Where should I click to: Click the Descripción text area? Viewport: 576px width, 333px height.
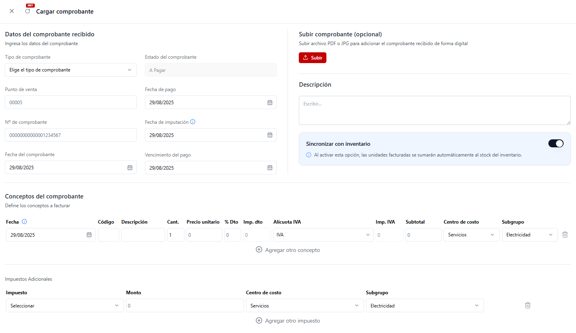(x=434, y=110)
